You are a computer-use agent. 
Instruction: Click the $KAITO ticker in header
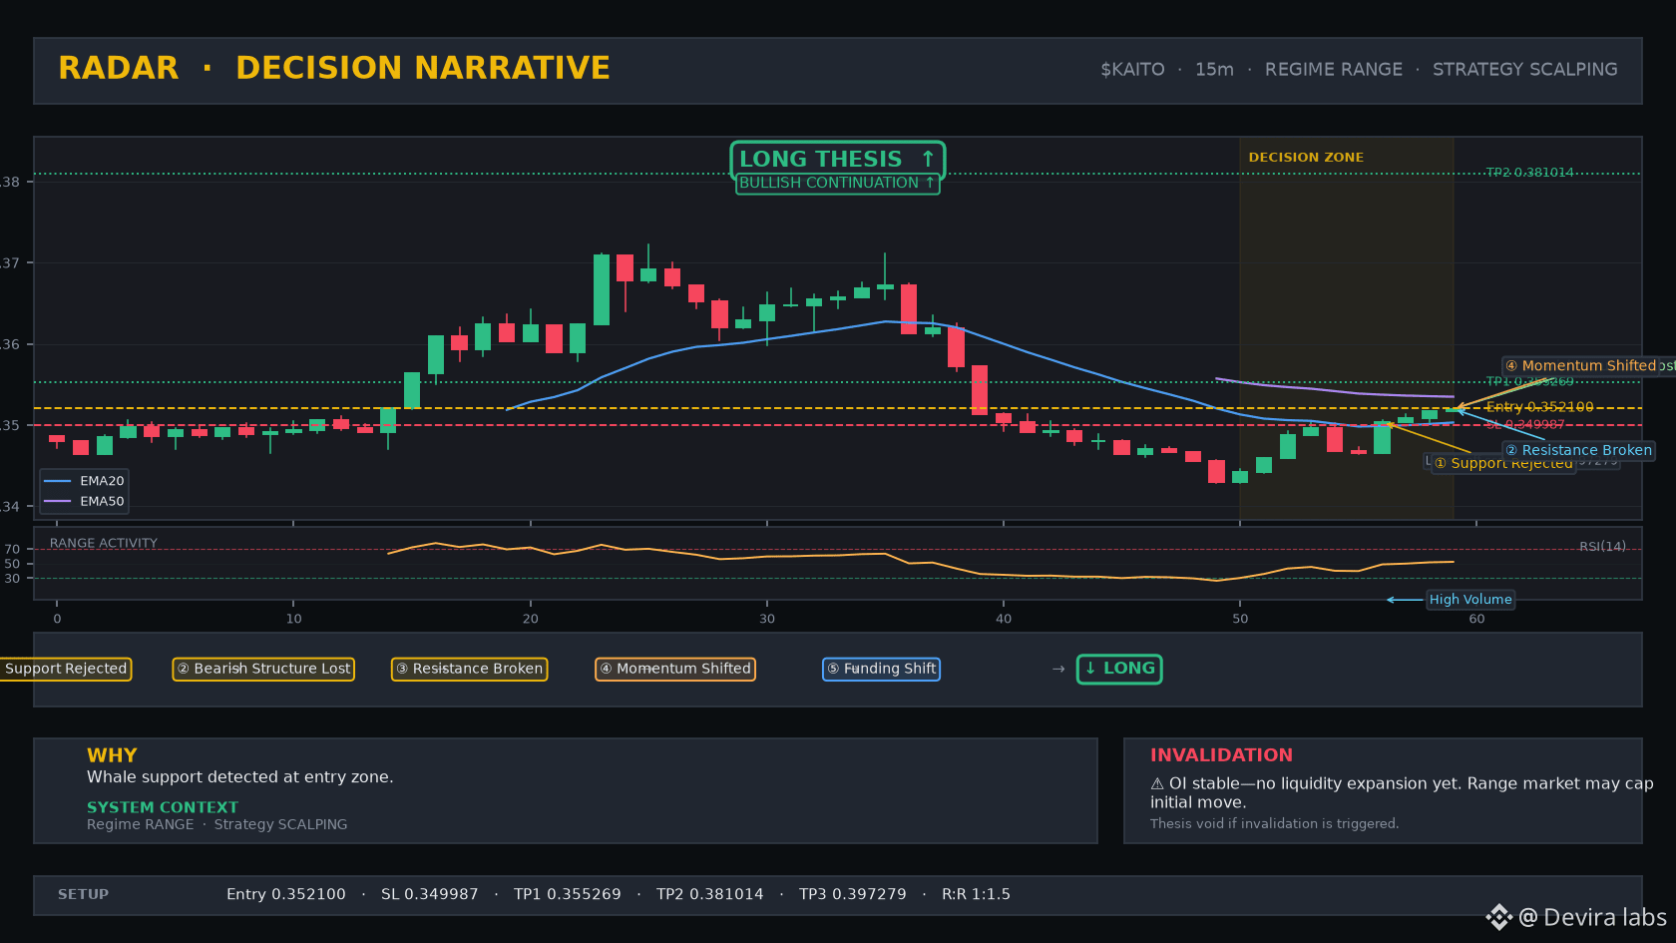pos(1132,70)
